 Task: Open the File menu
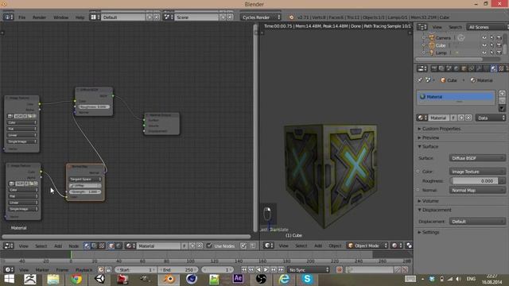(x=21, y=17)
